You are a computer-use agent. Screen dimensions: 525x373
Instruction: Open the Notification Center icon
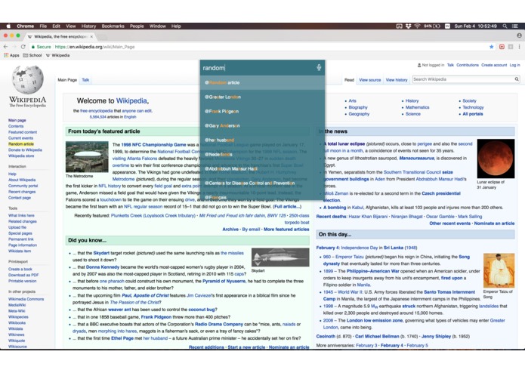[x=515, y=26]
